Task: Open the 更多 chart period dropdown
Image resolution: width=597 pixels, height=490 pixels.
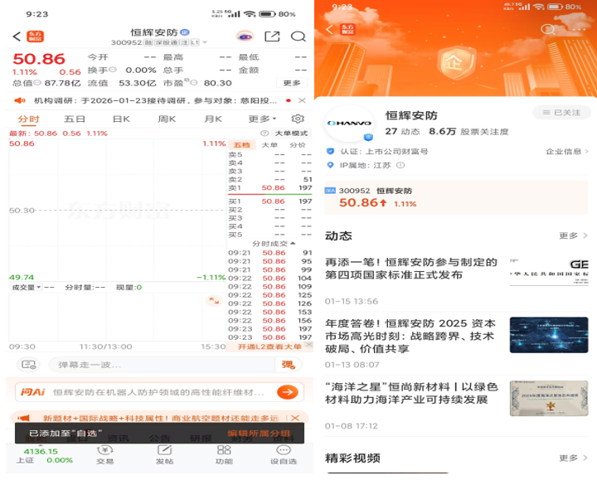Action: (x=262, y=119)
